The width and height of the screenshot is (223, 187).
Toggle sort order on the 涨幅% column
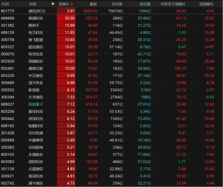pyautogui.click(x=64, y=4)
